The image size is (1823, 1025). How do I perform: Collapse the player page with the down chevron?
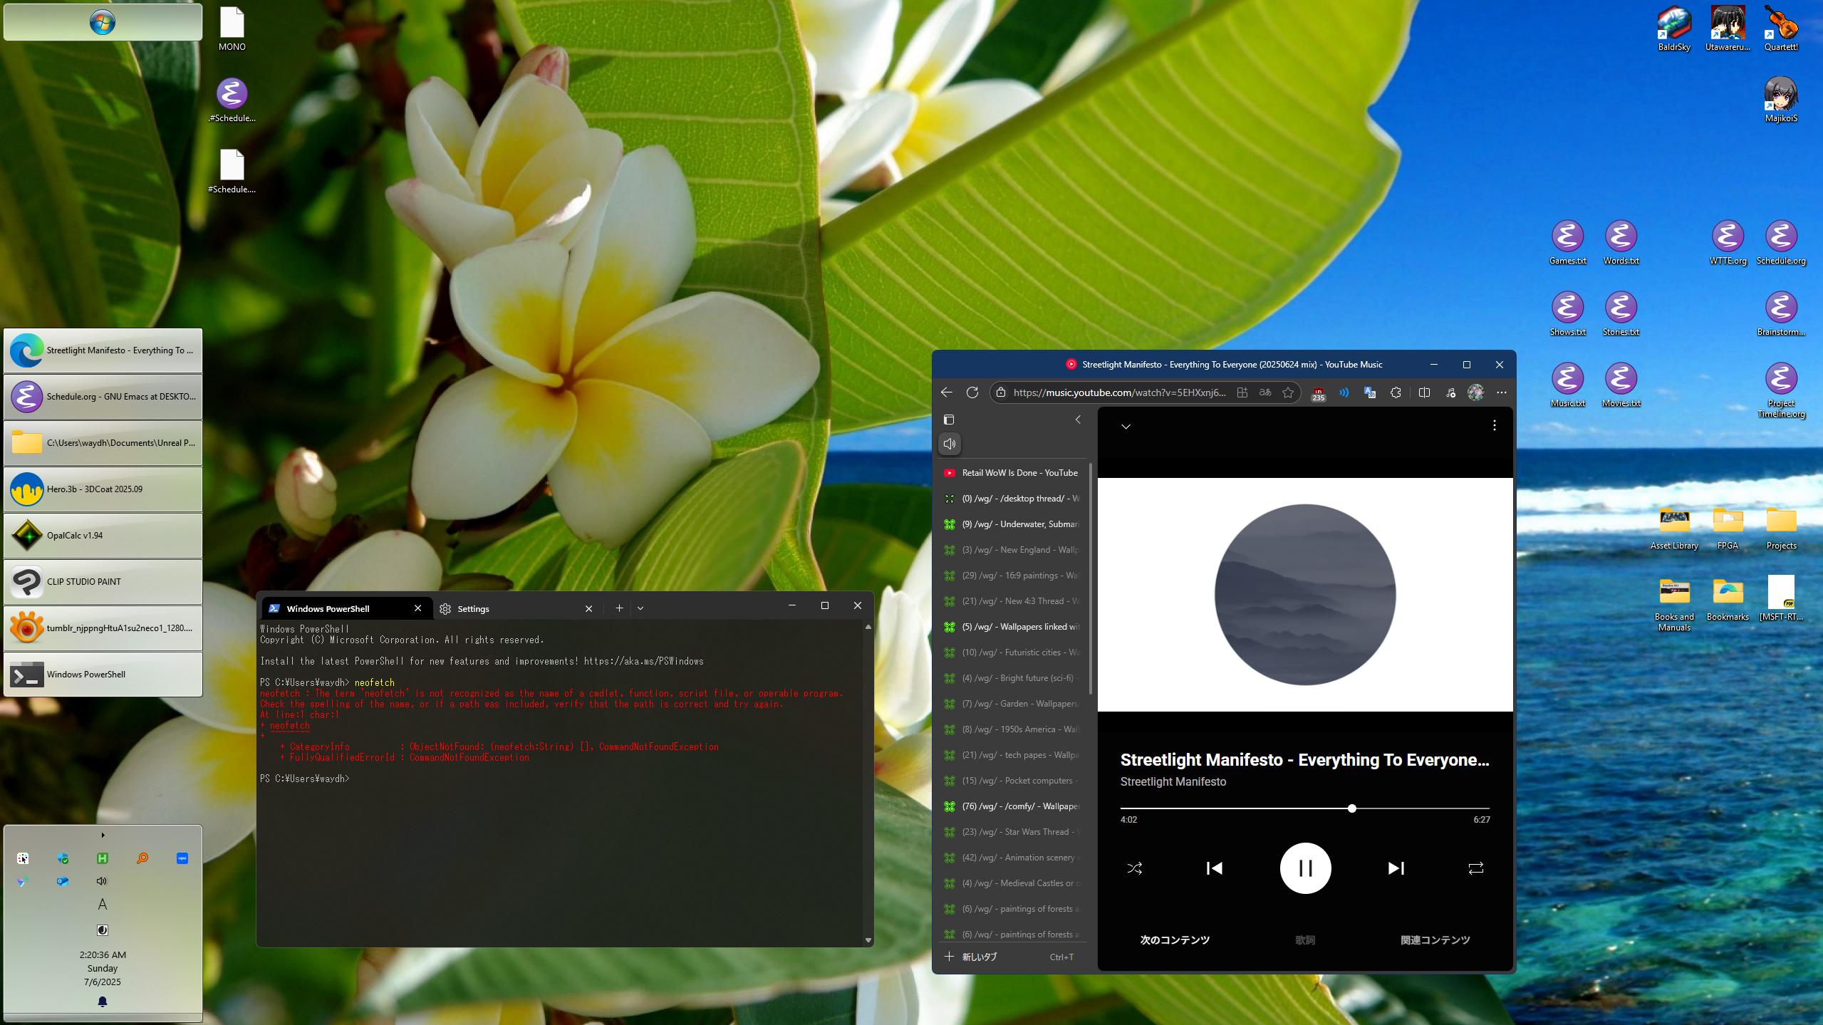tap(1126, 426)
